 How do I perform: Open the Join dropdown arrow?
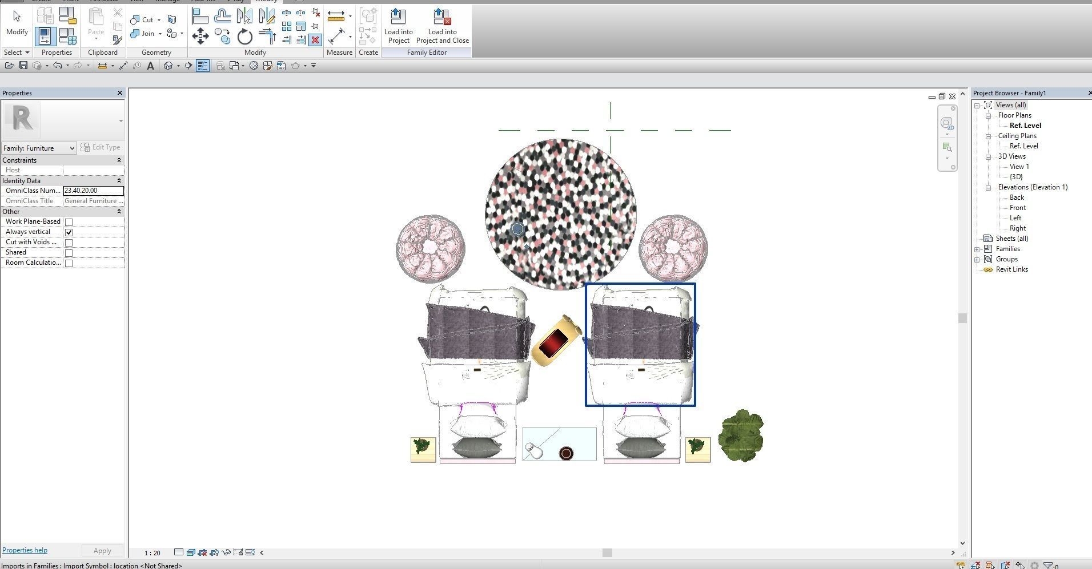coord(160,34)
